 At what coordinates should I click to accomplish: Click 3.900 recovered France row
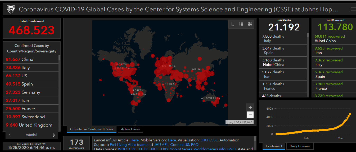334,86
